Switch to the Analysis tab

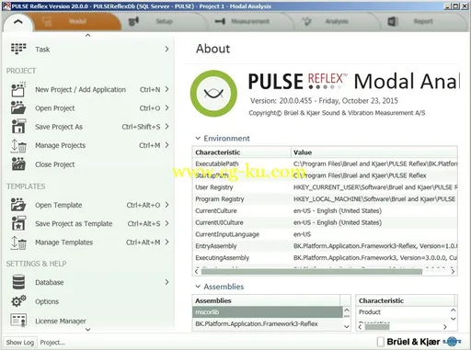click(337, 21)
